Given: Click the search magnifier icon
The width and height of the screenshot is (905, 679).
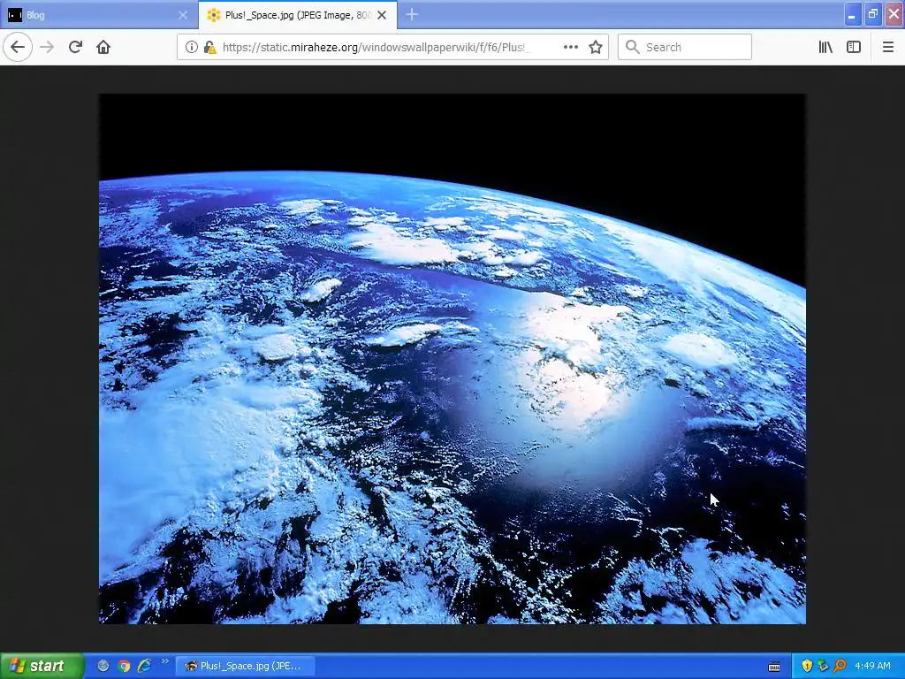Looking at the screenshot, I should click(x=632, y=48).
